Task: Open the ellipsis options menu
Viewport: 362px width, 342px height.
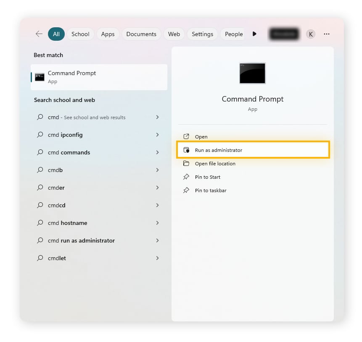Action: point(327,34)
